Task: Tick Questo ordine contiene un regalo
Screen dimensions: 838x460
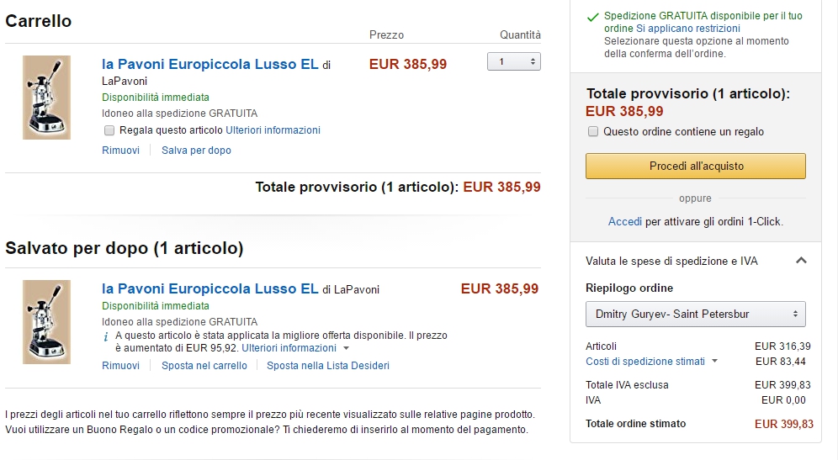Action: point(592,131)
